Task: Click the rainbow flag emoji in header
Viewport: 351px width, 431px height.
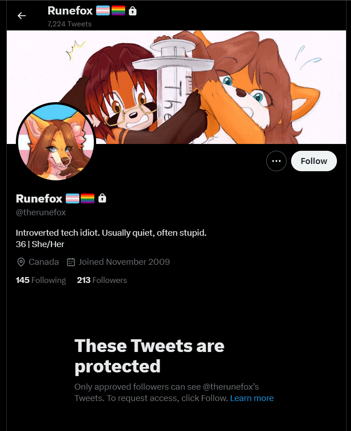Action: 118,11
